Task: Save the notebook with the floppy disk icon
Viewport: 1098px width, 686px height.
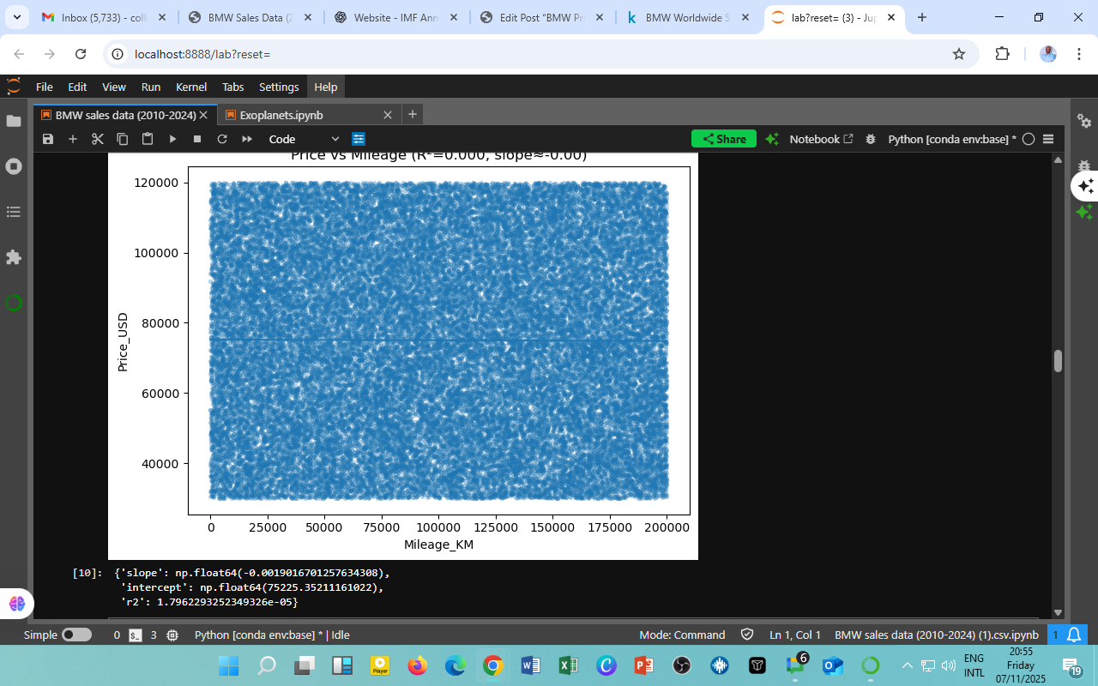Action: click(x=48, y=139)
